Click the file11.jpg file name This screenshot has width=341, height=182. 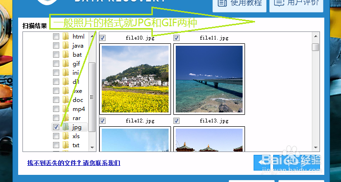pyautogui.click(x=214, y=38)
